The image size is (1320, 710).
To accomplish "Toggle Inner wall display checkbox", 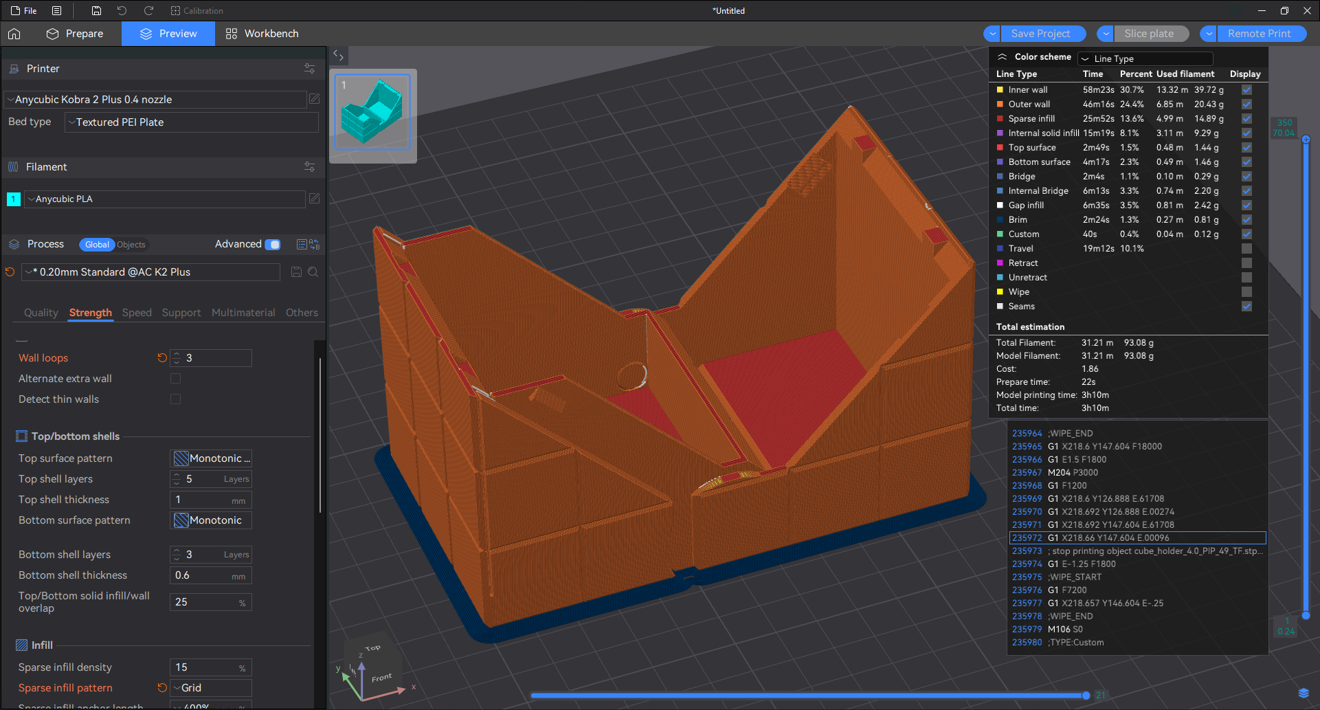I will [x=1246, y=90].
